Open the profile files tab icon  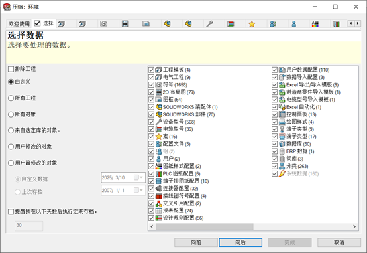(x=273, y=24)
